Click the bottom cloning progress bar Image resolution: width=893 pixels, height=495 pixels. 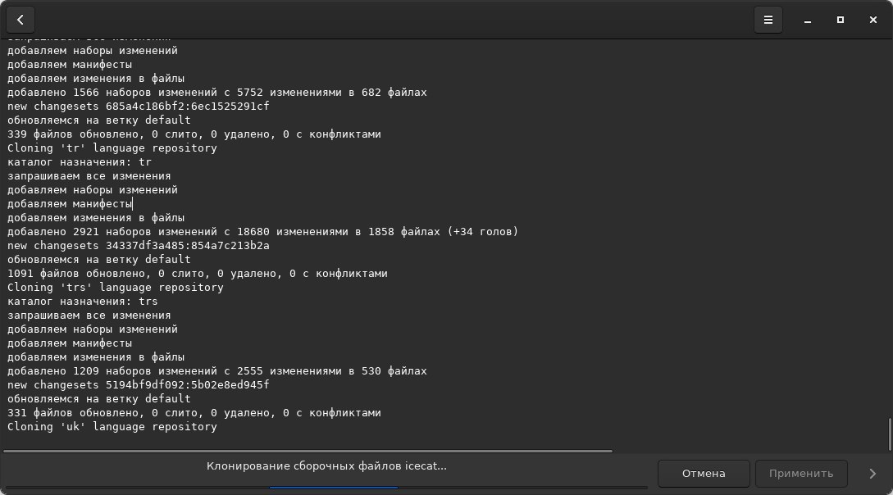[327, 488]
